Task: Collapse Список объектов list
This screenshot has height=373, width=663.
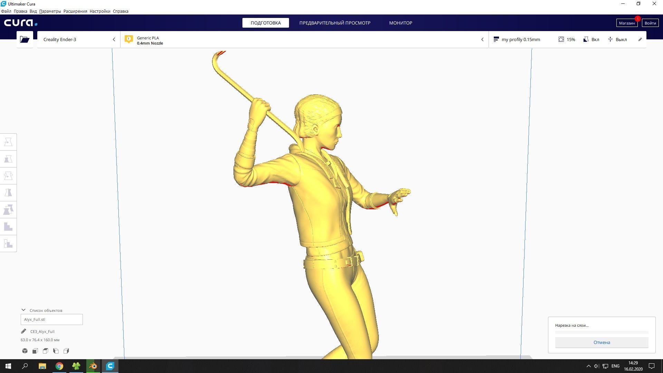Action: 23,310
